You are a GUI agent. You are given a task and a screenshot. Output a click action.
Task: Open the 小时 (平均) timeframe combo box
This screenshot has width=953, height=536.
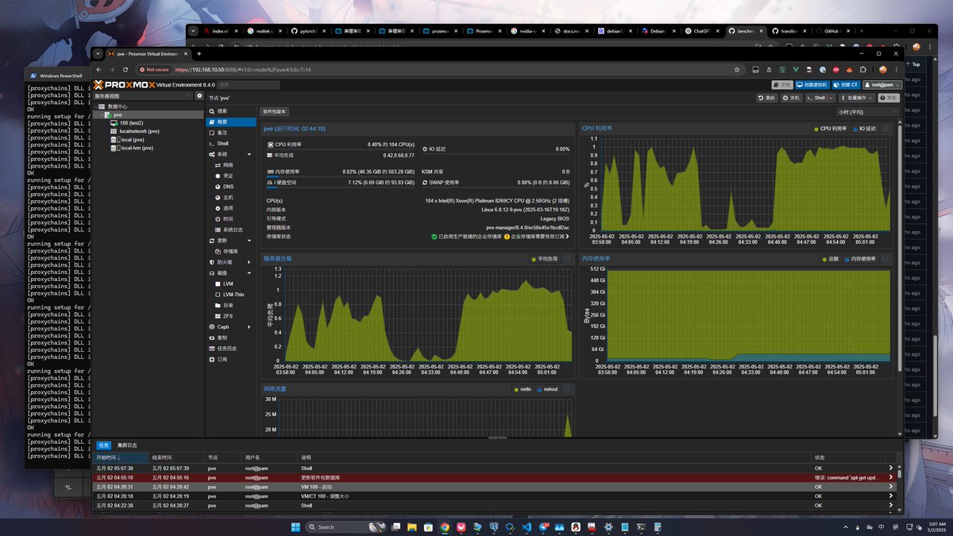point(868,112)
